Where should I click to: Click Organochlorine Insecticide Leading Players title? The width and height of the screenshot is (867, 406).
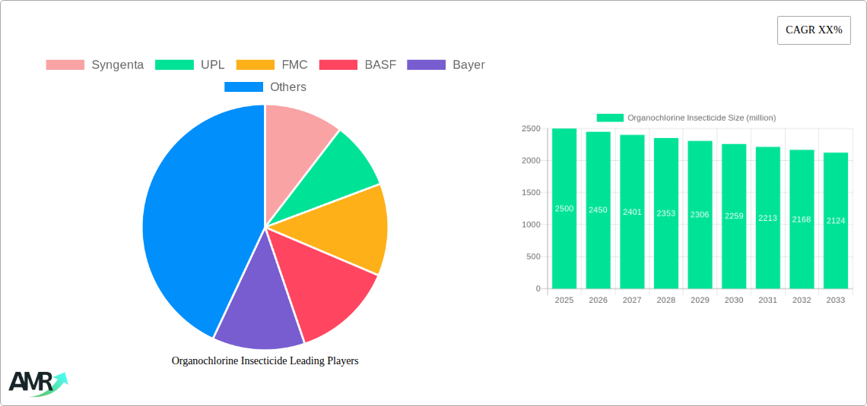tap(265, 360)
